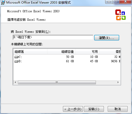Click the install path input field

53,37
